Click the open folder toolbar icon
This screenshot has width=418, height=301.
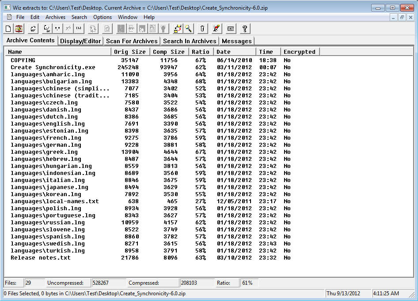pos(33,29)
